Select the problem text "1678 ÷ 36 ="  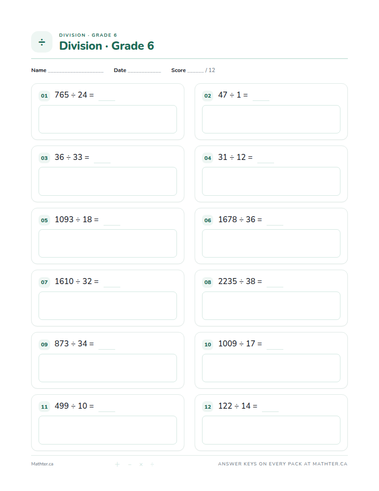240,219
